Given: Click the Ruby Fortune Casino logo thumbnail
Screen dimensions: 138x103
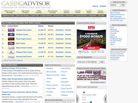Looking at the screenshot, I should [x=11, y=48].
